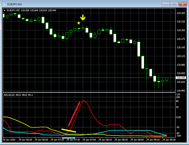The image size is (189, 145).
Task: Click the EURJPY,M5 chart window icon
Action: (x=4, y=4)
